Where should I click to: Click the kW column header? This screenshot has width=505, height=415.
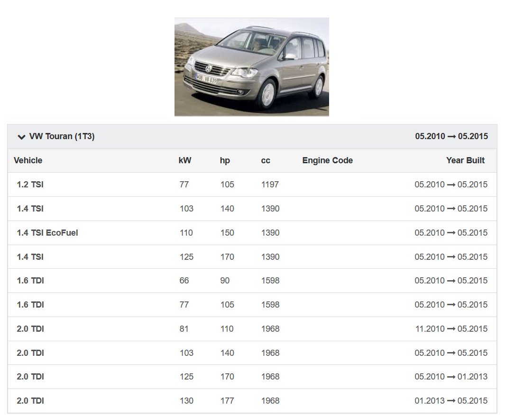pos(185,160)
